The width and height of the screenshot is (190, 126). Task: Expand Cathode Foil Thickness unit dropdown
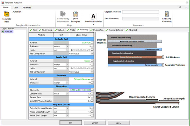pyautogui.click(x=67, y=46)
